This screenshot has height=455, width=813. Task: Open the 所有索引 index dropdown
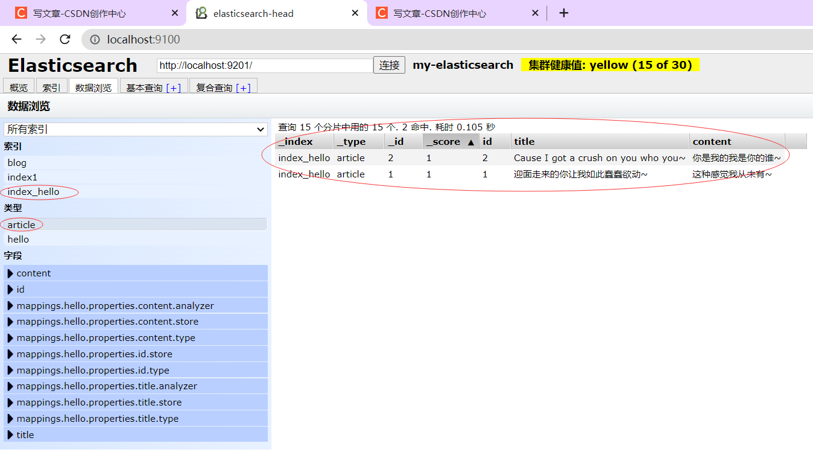[x=136, y=129]
